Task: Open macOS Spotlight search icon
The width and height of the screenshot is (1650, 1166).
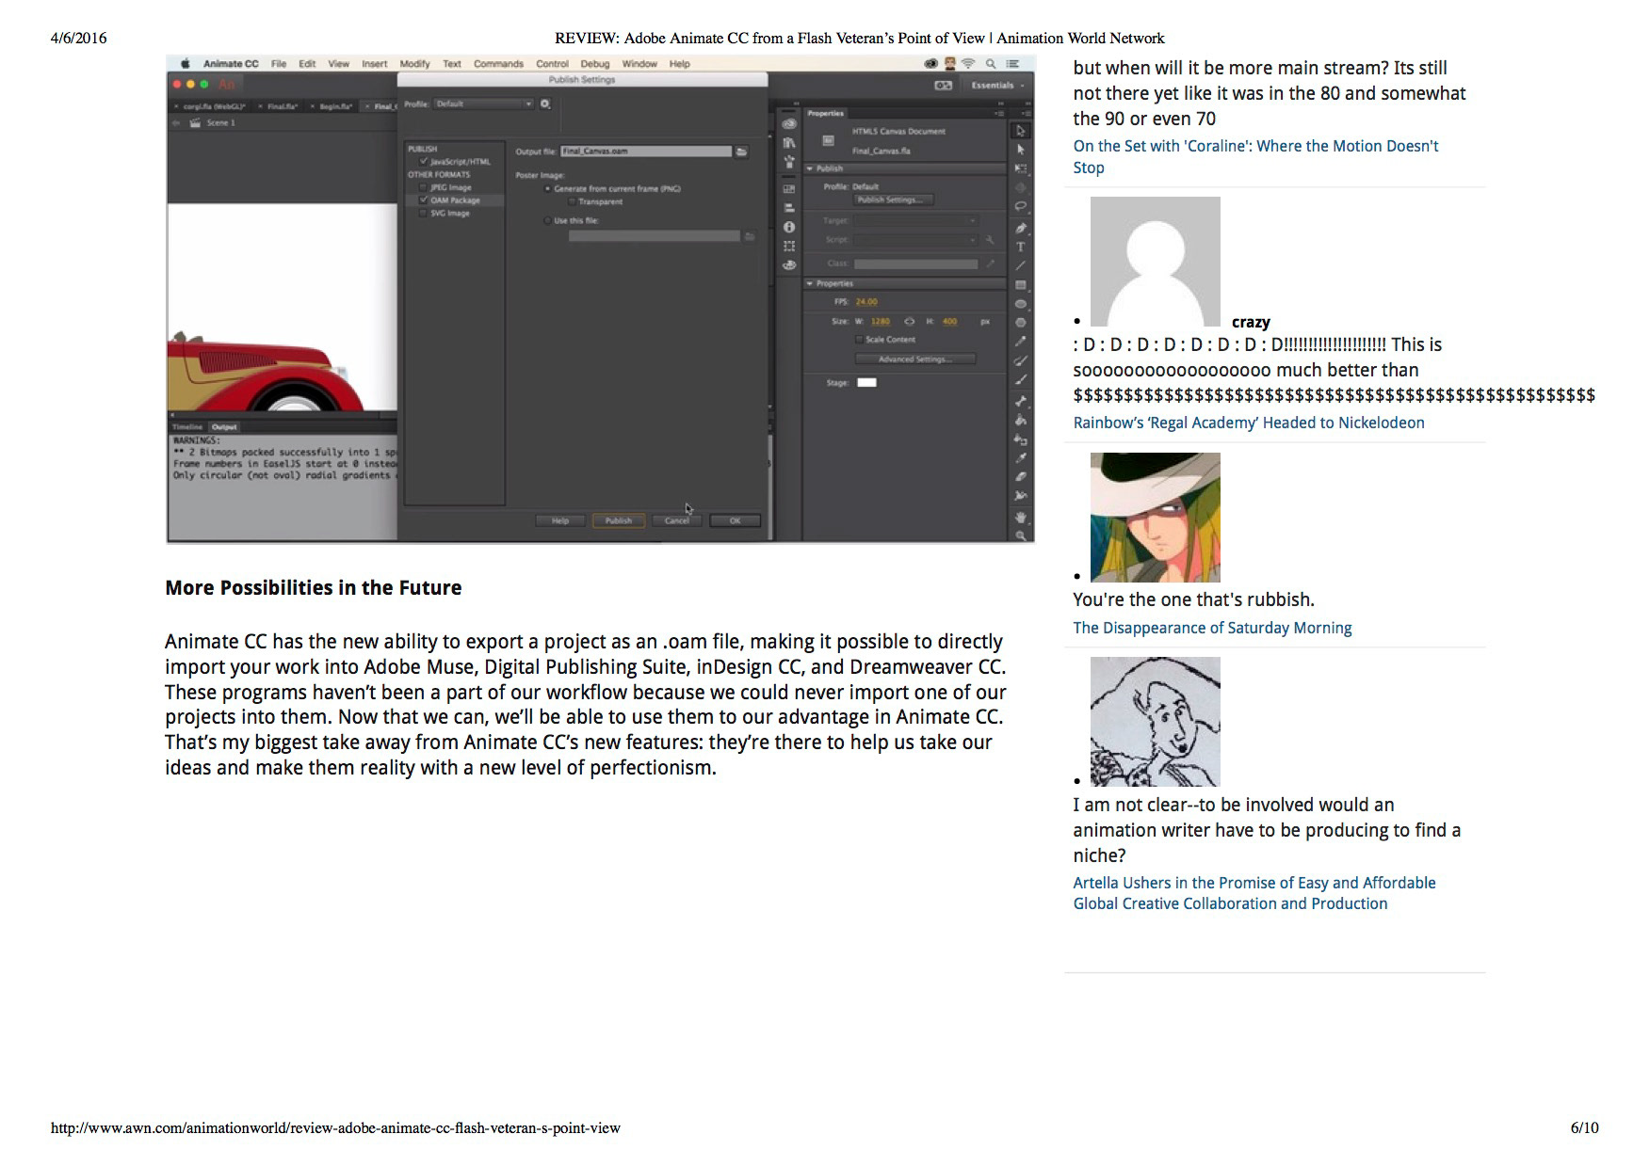Action: point(991,64)
